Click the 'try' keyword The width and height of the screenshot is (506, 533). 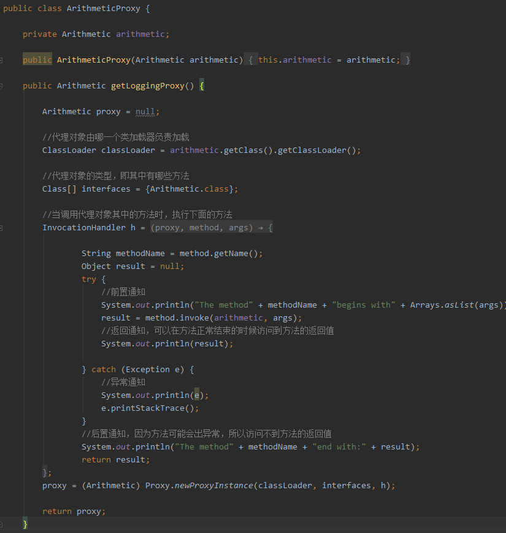(x=89, y=279)
